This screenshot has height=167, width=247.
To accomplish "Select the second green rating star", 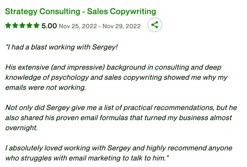I will tap(15, 25).
